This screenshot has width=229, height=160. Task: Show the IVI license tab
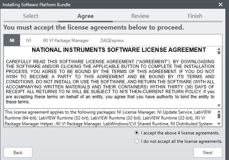click(28, 40)
